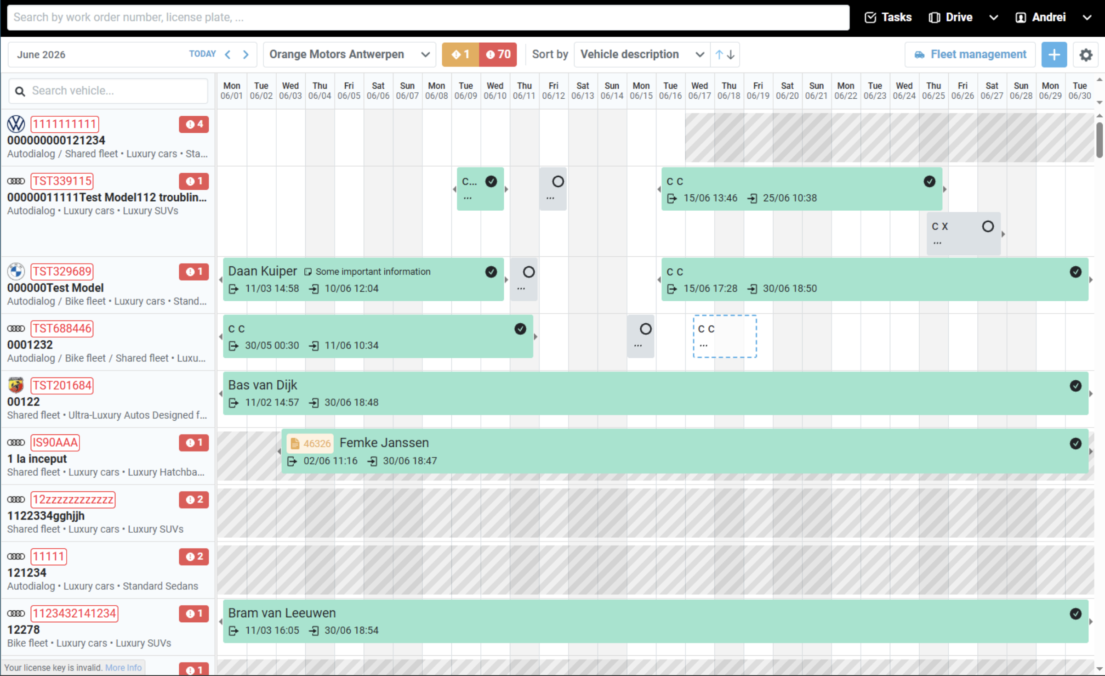Open planner settings gear
This screenshot has width=1105, height=676.
(x=1086, y=55)
